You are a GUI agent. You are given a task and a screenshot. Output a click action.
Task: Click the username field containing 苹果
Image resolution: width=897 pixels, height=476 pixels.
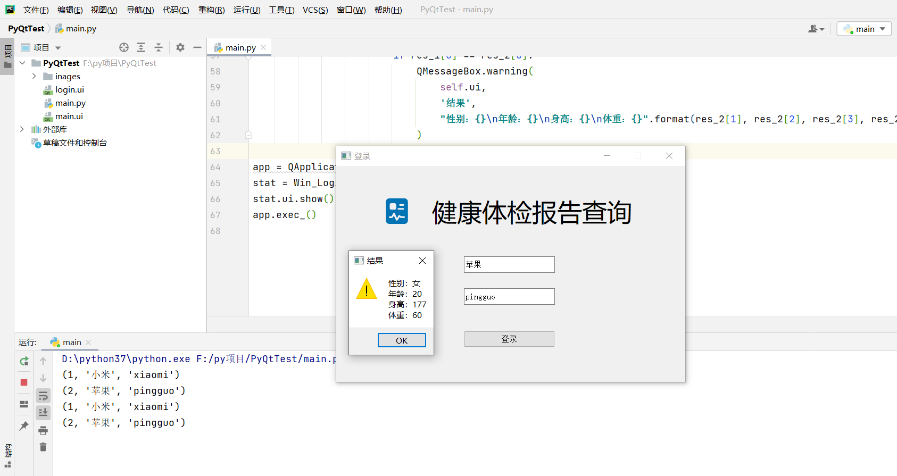click(509, 264)
